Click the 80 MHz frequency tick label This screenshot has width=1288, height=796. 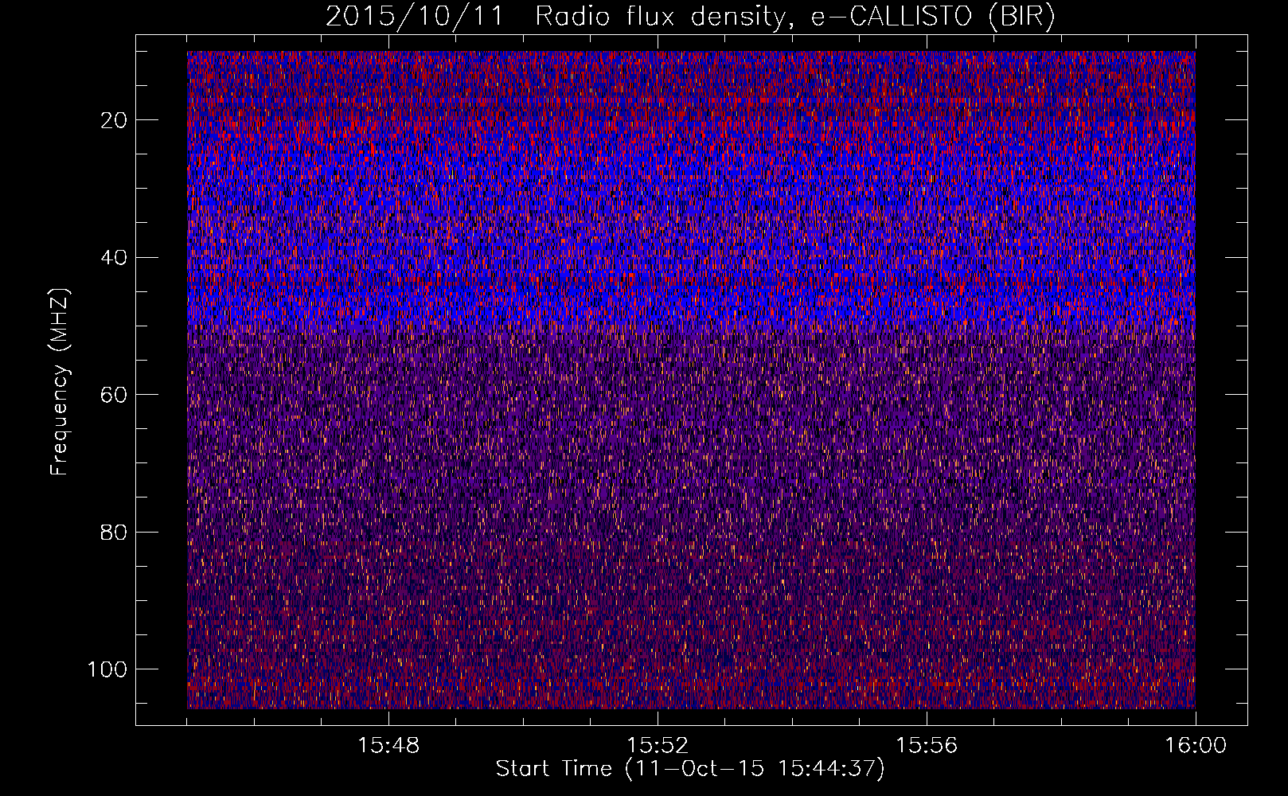[x=115, y=533]
